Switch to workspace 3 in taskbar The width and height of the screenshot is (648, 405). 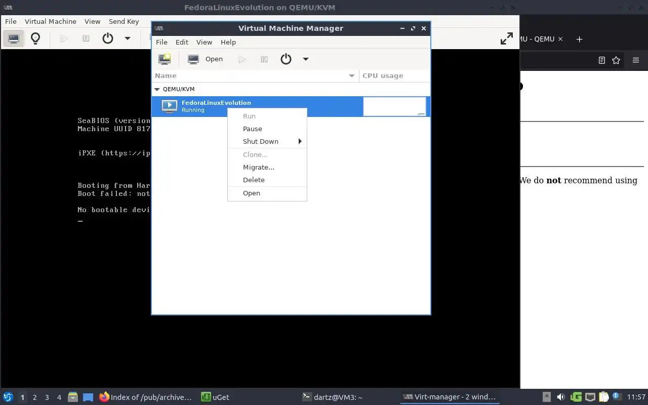coord(47,397)
